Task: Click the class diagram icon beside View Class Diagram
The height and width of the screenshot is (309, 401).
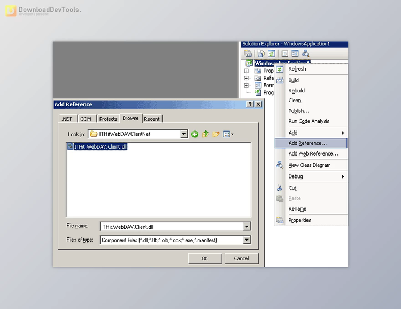Action: pos(280,165)
